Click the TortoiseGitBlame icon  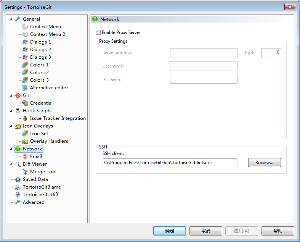[x=18, y=187]
